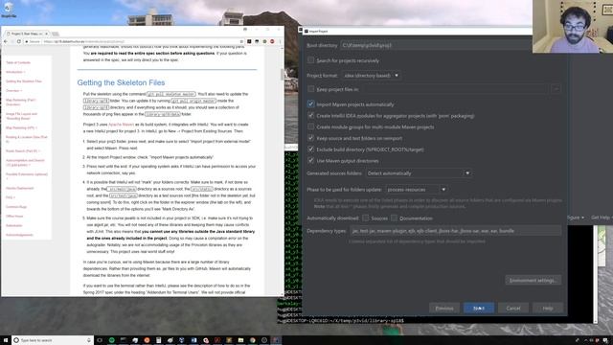The width and height of the screenshot is (613, 345).
Task: Click the red adblock extension icon in Chrome
Action: (272, 41)
